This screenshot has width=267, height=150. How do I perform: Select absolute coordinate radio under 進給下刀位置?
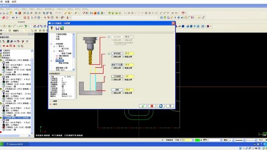tap(112, 68)
